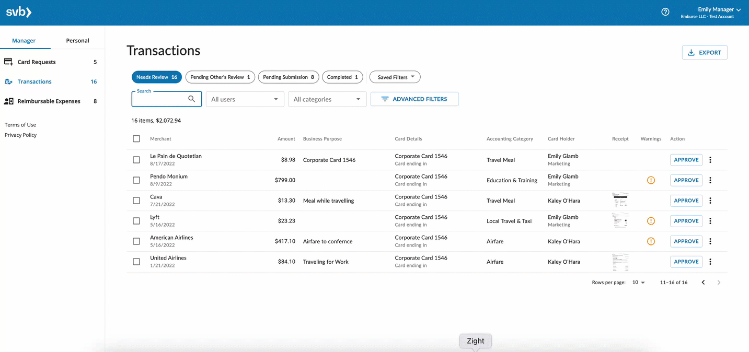Open the three-dot menu for United Airlines

pyautogui.click(x=710, y=262)
